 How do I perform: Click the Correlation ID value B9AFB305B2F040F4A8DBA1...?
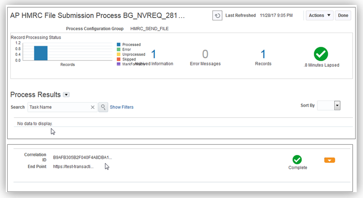tap(82, 157)
